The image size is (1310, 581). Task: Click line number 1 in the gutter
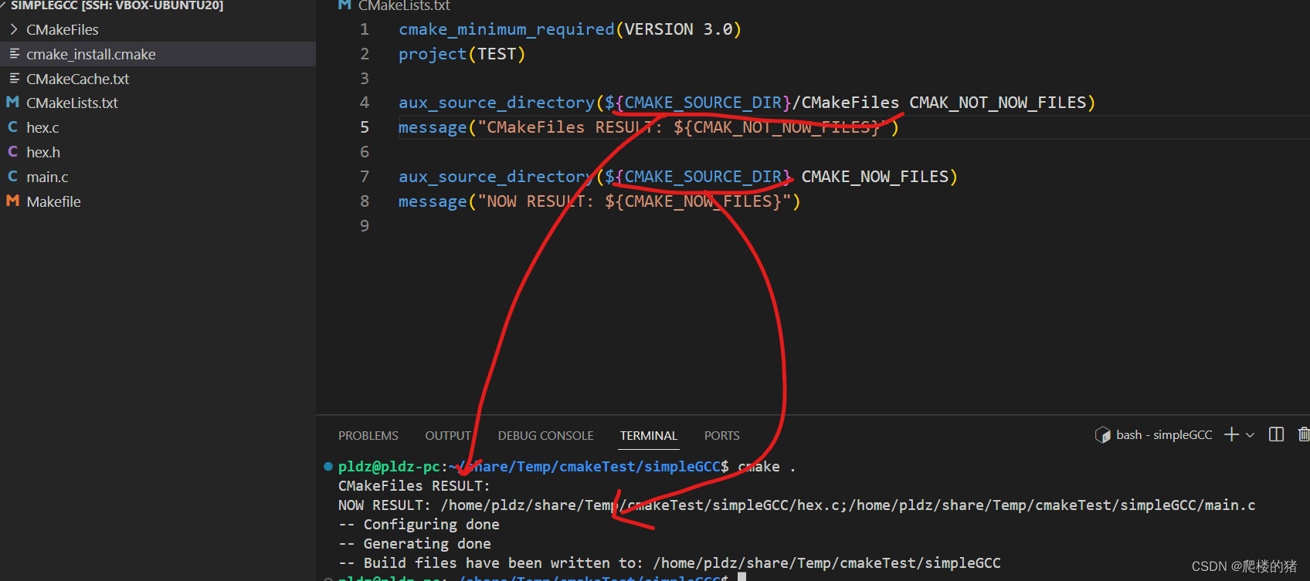(x=365, y=29)
